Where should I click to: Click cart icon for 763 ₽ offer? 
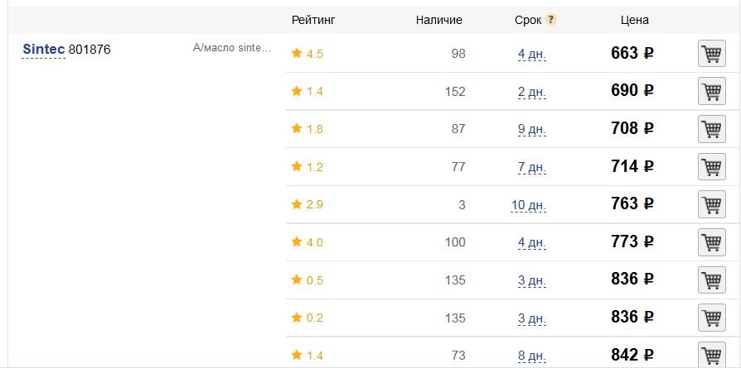(712, 204)
